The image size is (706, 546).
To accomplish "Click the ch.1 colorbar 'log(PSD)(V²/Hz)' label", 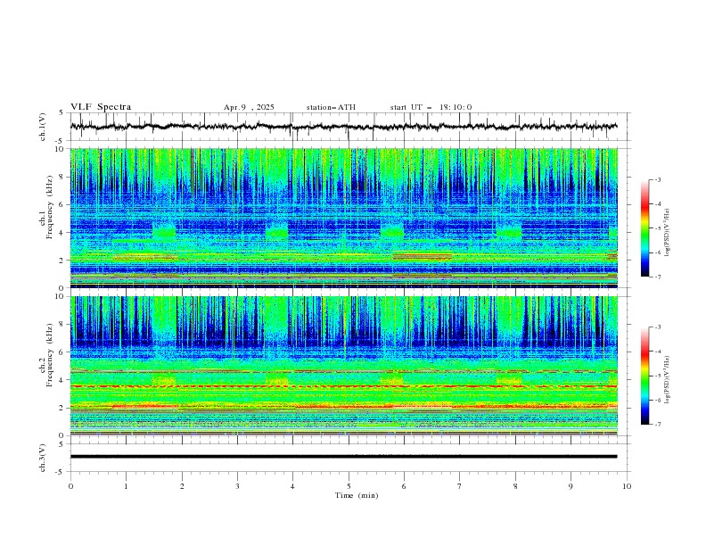I will point(668,233).
